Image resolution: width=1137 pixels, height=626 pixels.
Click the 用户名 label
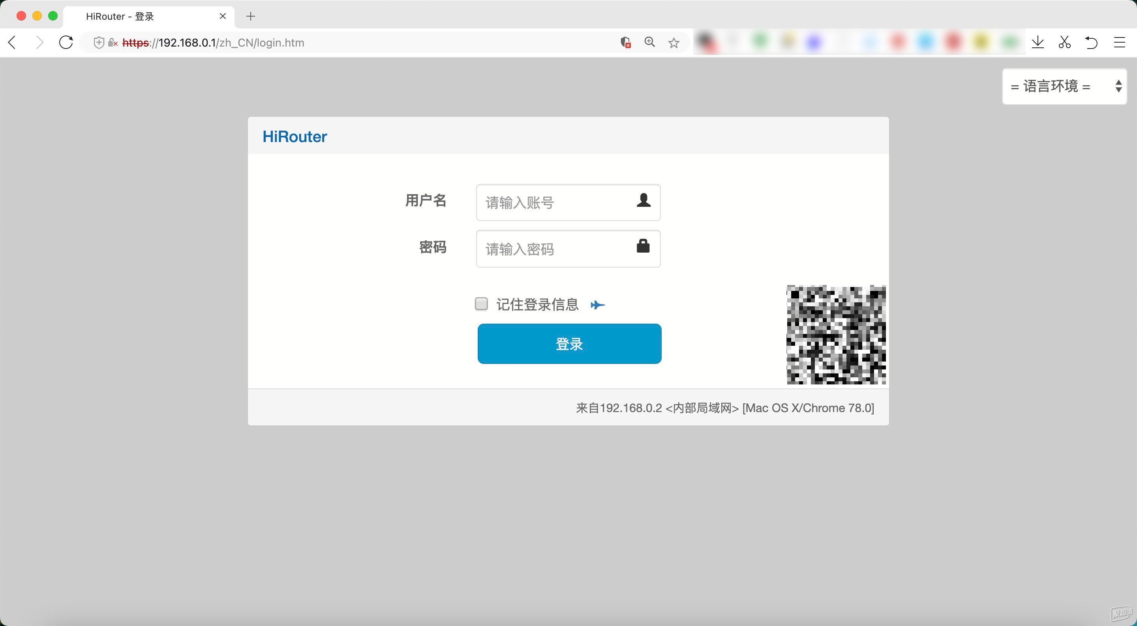tap(426, 201)
